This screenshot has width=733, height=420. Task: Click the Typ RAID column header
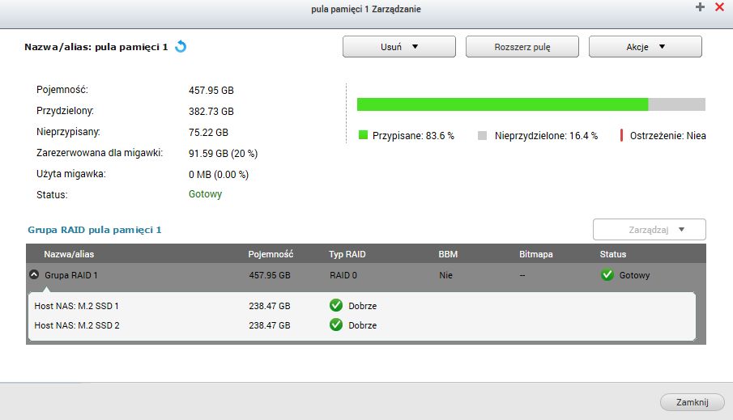pyautogui.click(x=347, y=254)
